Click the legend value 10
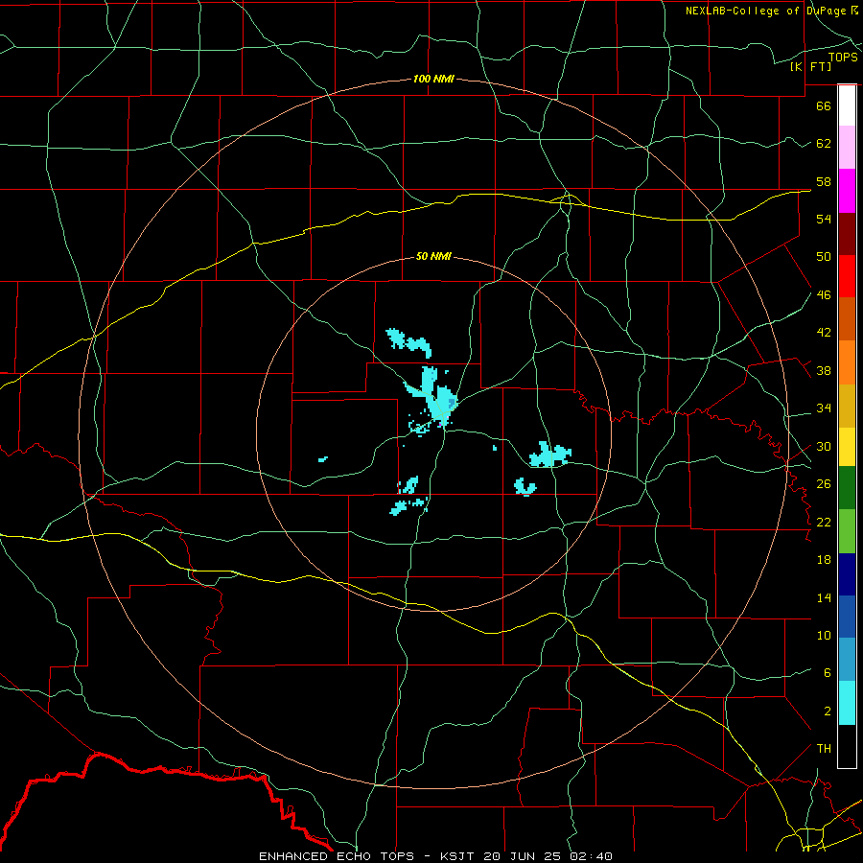This screenshot has height=863, width=863. click(x=824, y=636)
